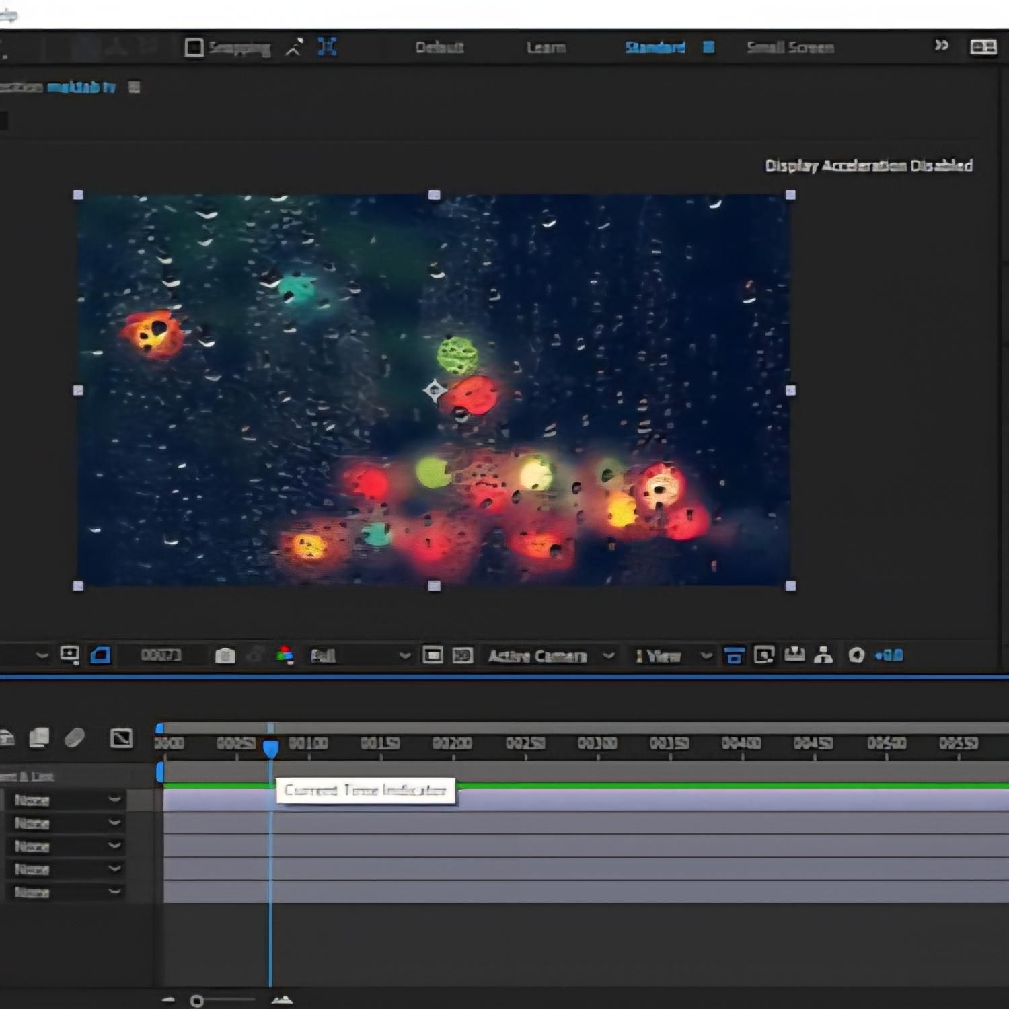Click the Current Time Indicator playhead
This screenshot has height=1009, width=1009.
pos(270,748)
